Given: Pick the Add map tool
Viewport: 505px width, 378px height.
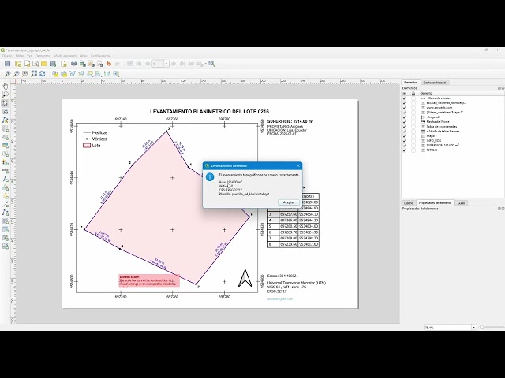Looking at the screenshot, I should click(x=6, y=128).
